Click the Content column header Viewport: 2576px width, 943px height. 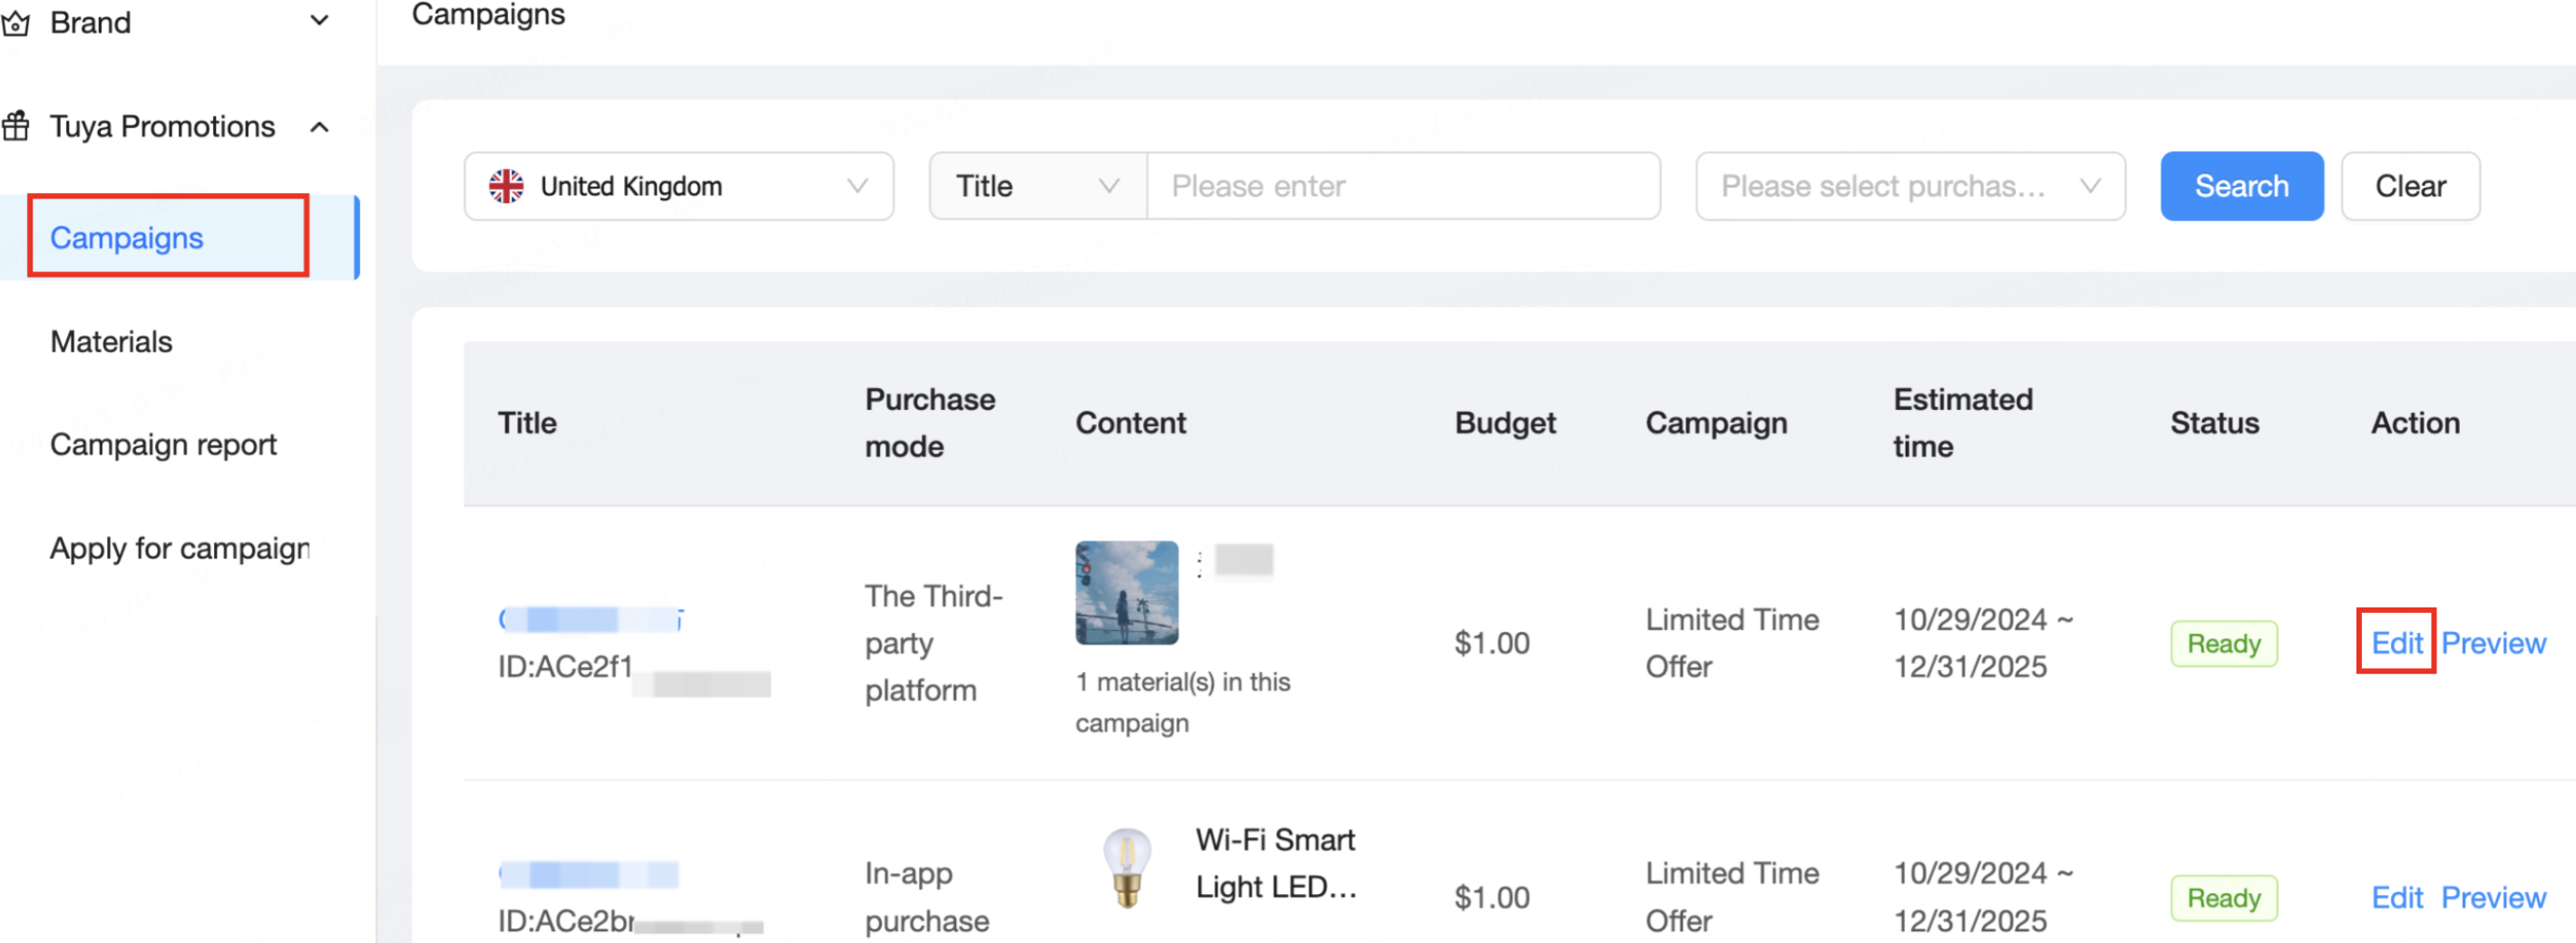(1130, 423)
